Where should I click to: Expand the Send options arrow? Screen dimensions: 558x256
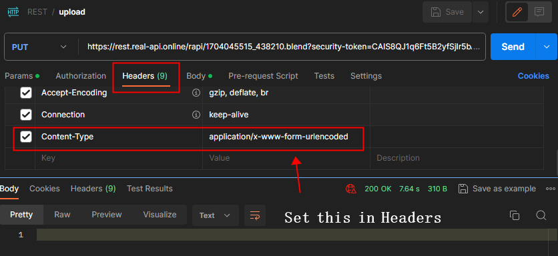click(547, 47)
